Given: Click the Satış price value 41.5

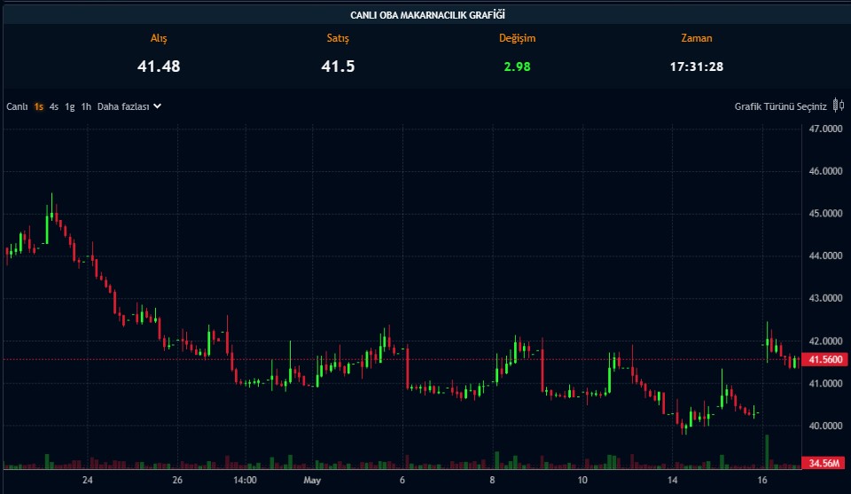Looking at the screenshot, I should [338, 67].
